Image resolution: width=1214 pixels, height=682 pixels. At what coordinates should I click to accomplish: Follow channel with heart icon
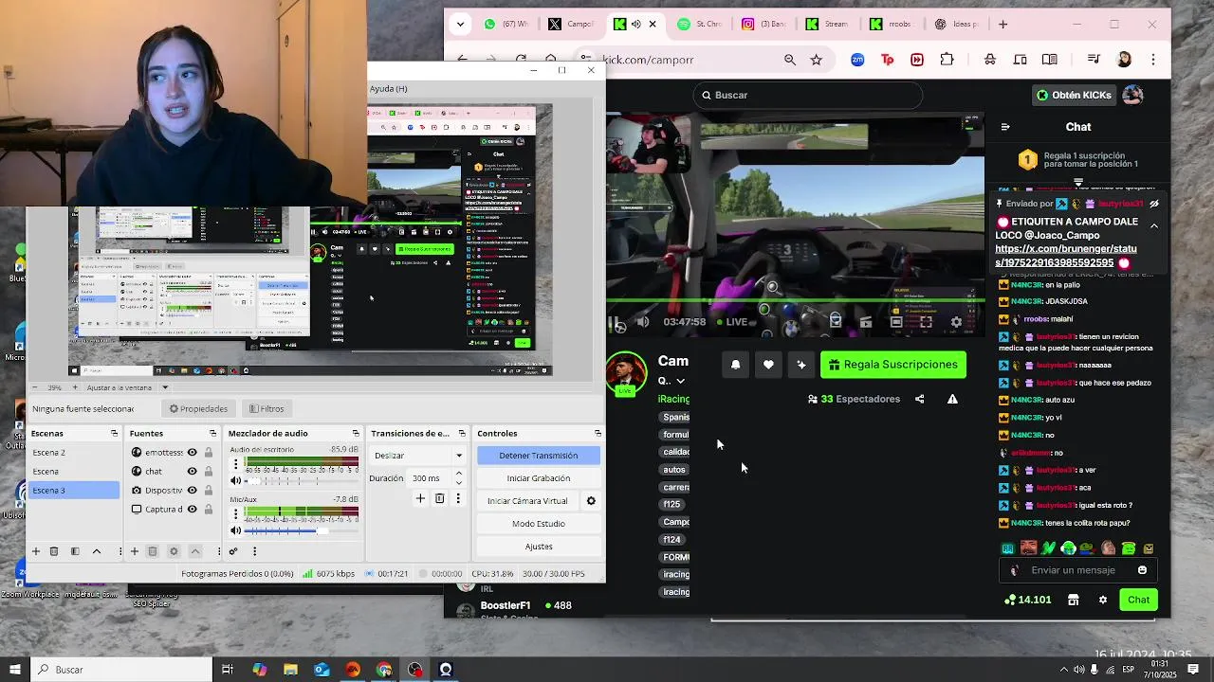(768, 365)
